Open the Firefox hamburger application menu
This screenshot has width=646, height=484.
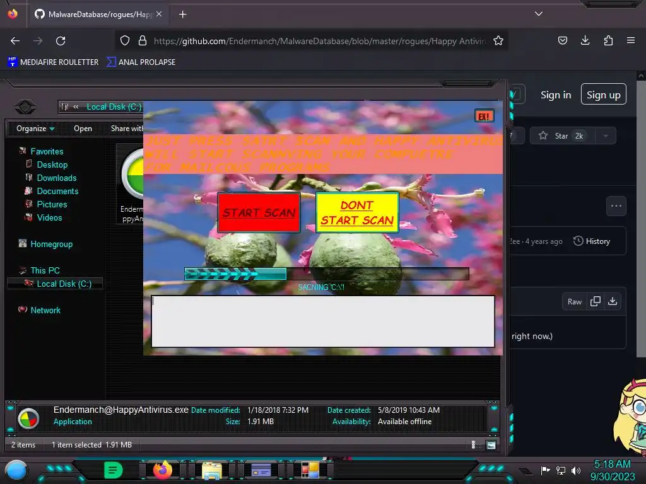[631, 40]
